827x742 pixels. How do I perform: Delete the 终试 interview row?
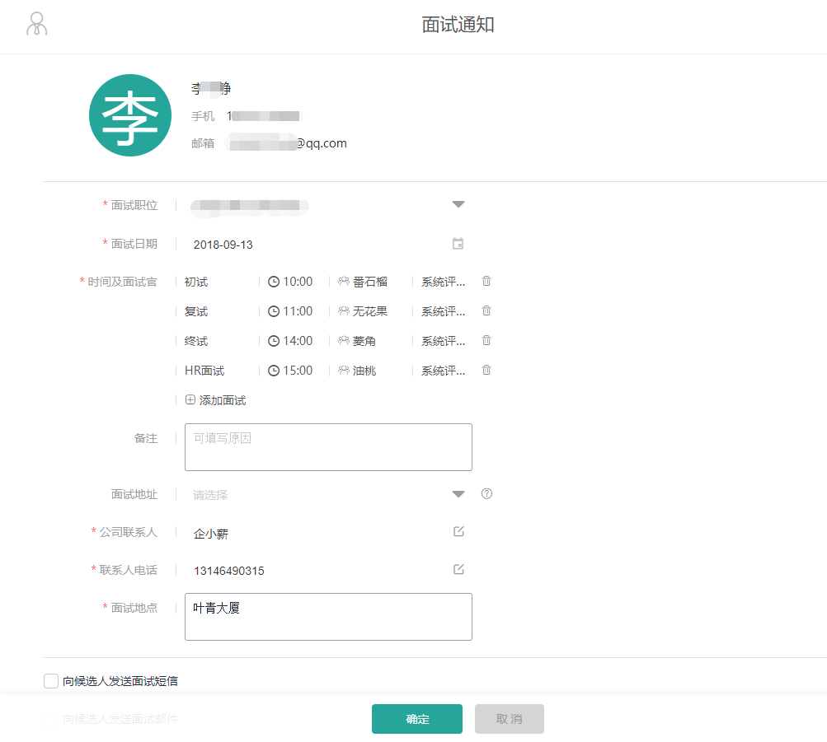(x=486, y=340)
